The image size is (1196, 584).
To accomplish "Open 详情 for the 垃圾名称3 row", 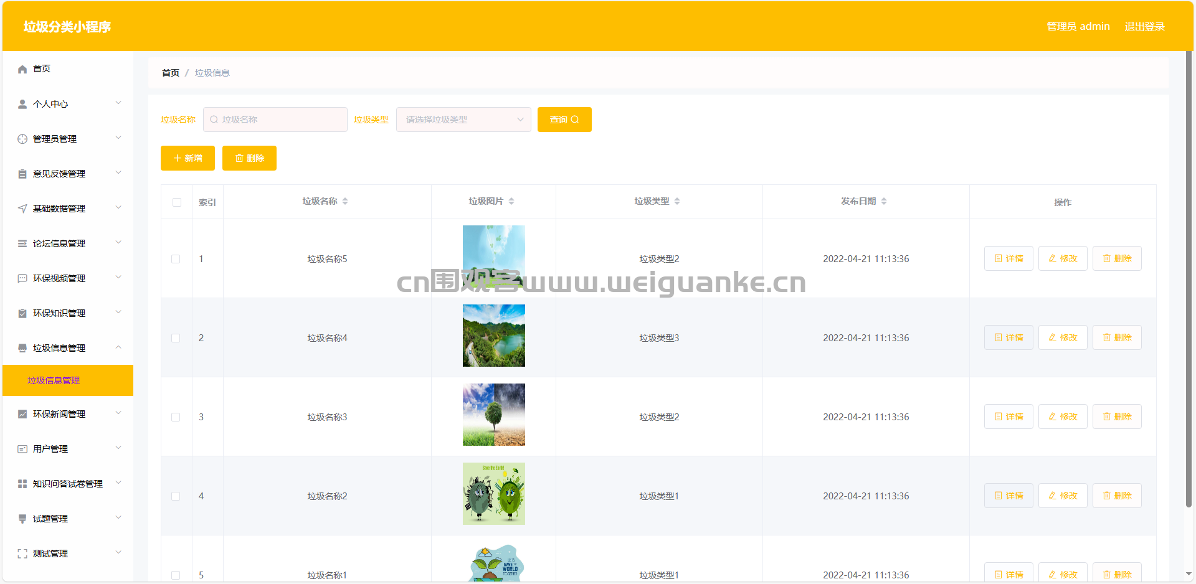I will pyautogui.click(x=1009, y=417).
